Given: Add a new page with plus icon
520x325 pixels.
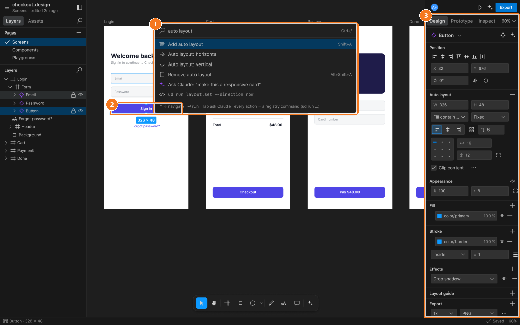Looking at the screenshot, I should pos(79,32).
